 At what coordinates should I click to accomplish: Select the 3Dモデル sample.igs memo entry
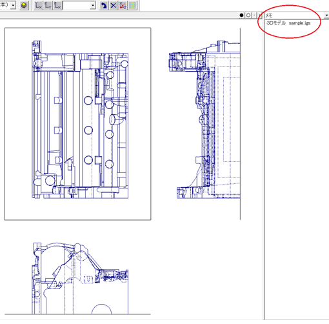288,23
